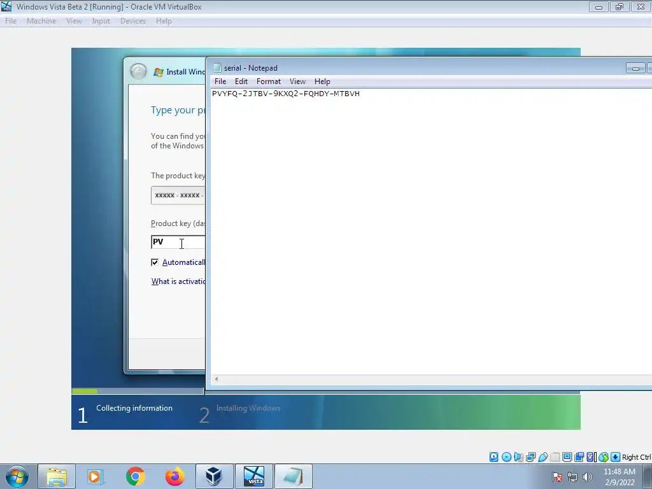Open the VirtualBox Devices menu

point(132,21)
